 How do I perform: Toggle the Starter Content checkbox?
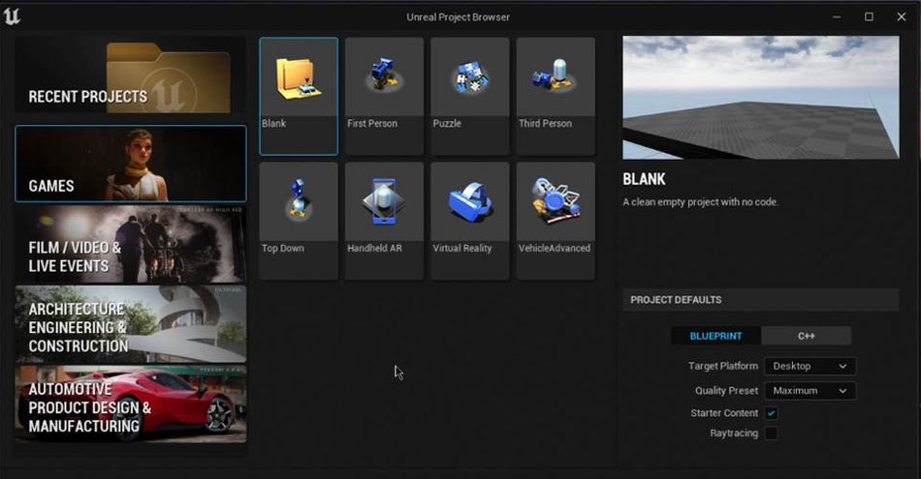click(x=772, y=413)
